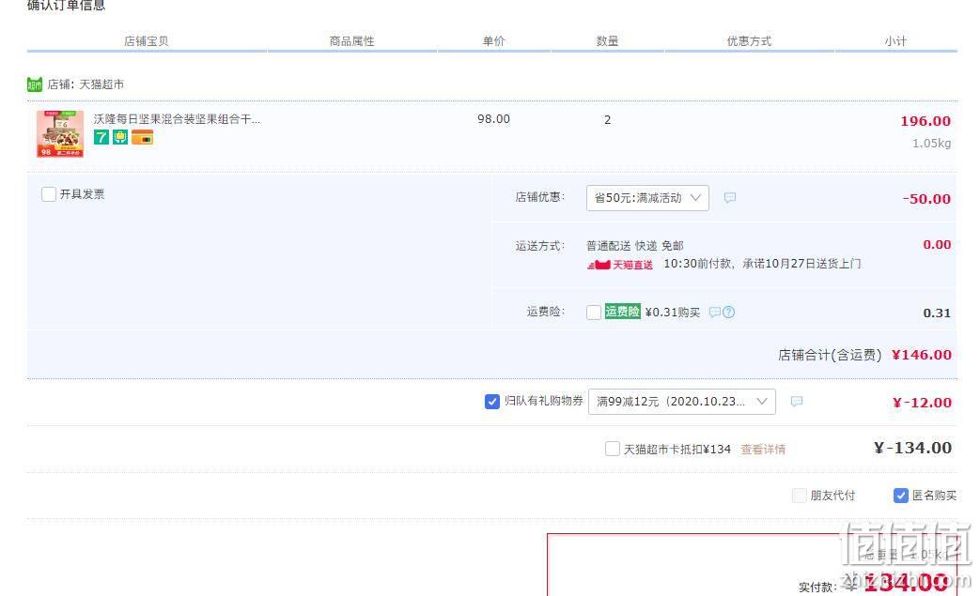980x596 pixels.
Task: Click the unit price 98.00
Action: pyautogui.click(x=493, y=118)
